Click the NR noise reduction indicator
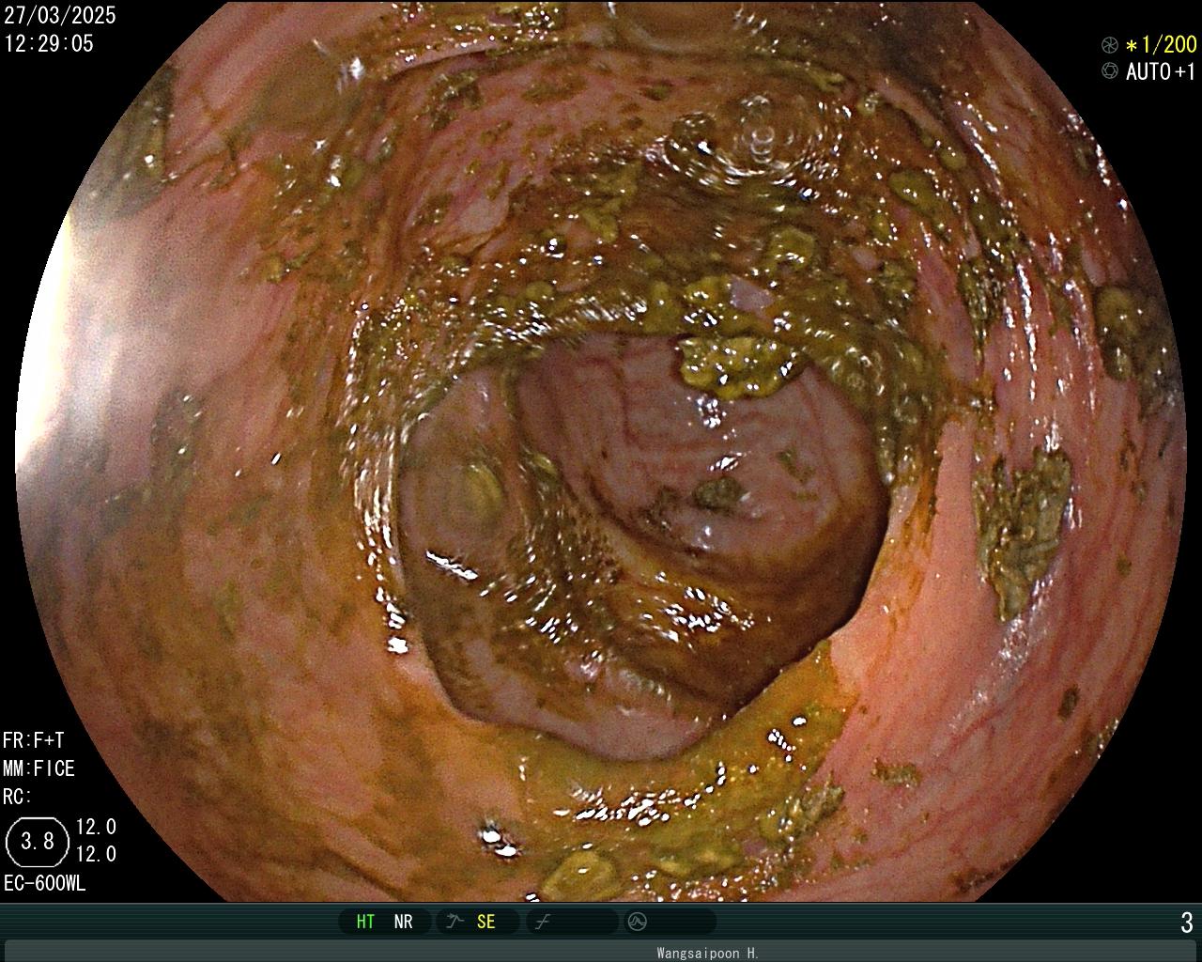This screenshot has height=962, width=1202. click(403, 922)
